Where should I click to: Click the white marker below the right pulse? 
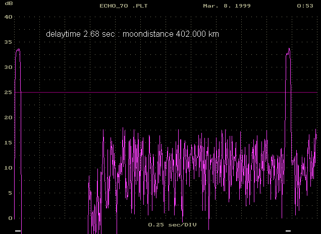pyautogui.click(x=288, y=230)
